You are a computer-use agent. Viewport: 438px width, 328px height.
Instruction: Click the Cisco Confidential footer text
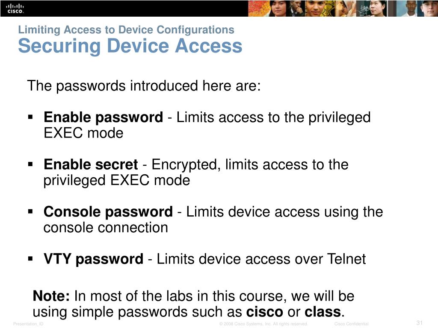351,324
